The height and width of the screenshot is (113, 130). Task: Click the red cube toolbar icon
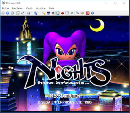[62, 13]
